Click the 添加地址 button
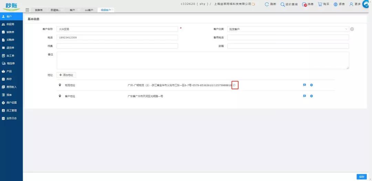Image resolution: width=372 pixels, height=181 pixels. point(66,75)
